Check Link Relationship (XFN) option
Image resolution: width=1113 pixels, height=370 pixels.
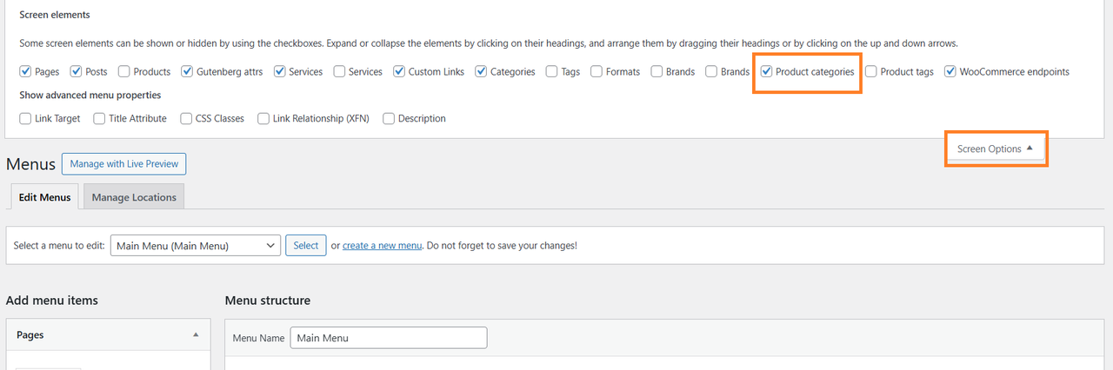pyautogui.click(x=263, y=118)
